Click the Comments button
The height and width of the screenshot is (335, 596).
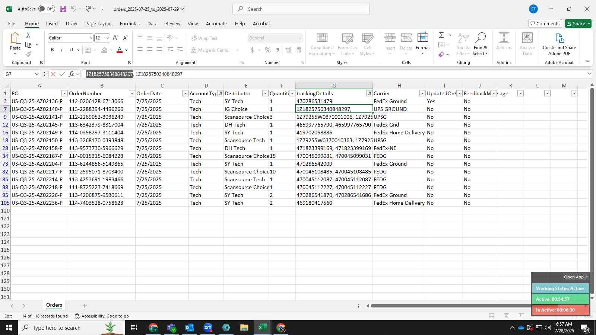click(x=545, y=23)
